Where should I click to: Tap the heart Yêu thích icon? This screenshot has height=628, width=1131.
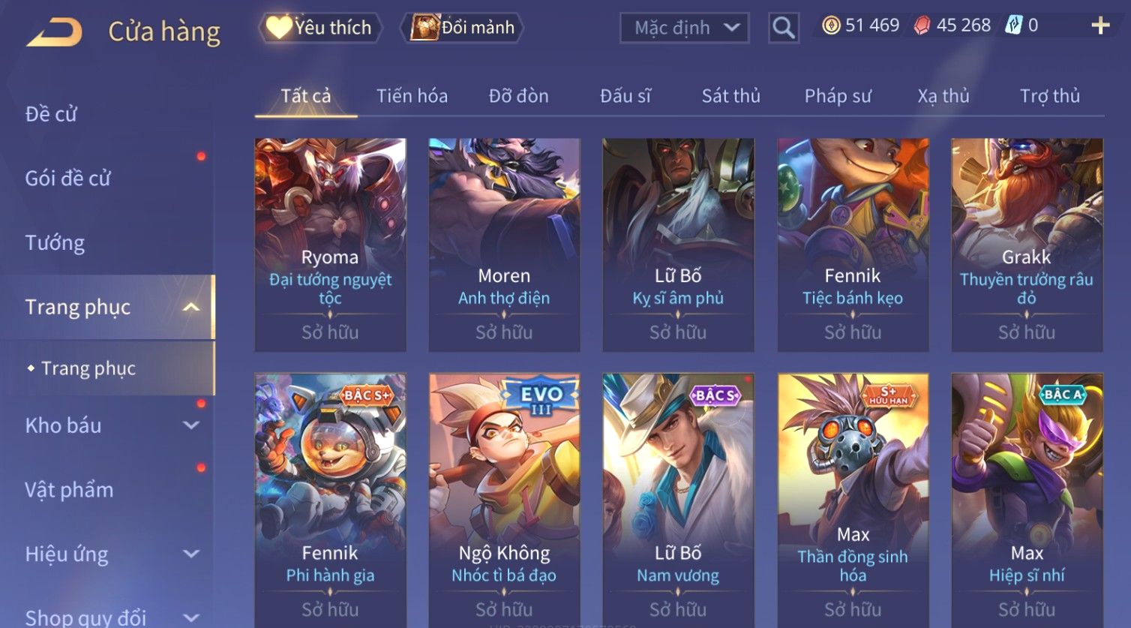point(279,28)
